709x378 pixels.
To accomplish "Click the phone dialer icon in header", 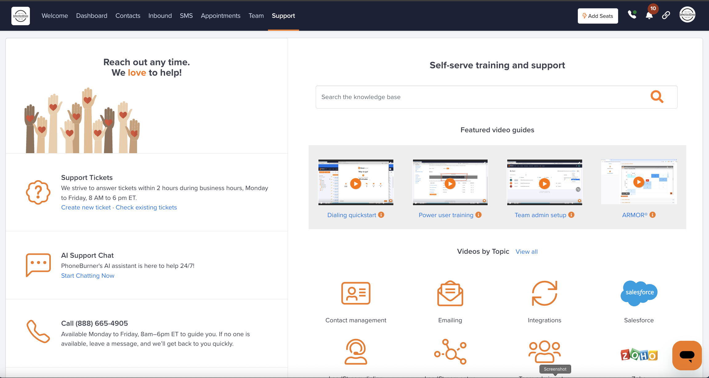I will [632, 15].
